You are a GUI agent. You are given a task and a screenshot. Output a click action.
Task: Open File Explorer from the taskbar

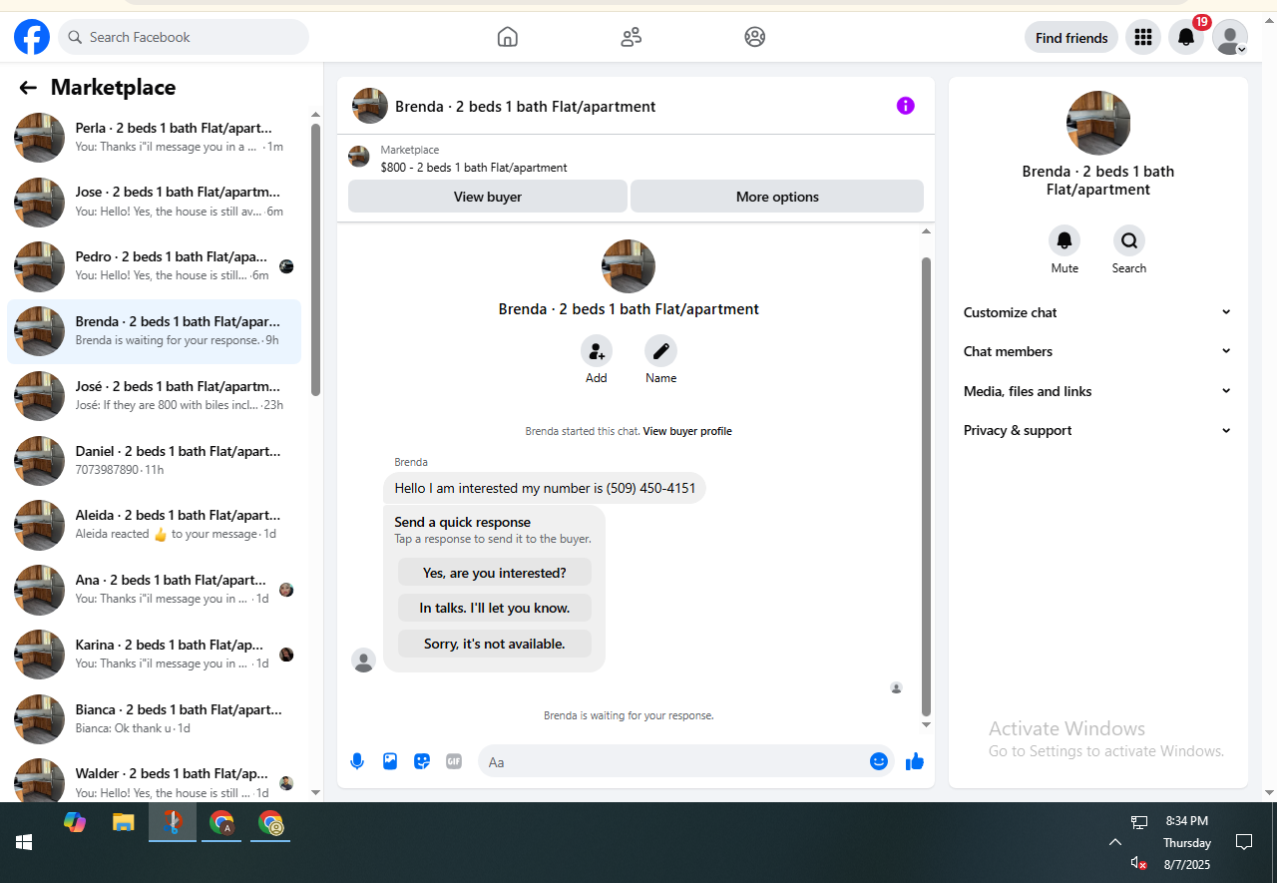tap(124, 822)
